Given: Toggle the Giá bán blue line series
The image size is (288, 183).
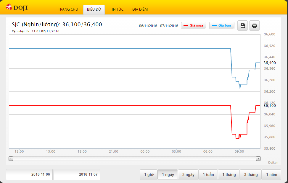Looking at the screenshot, I should (222, 25).
